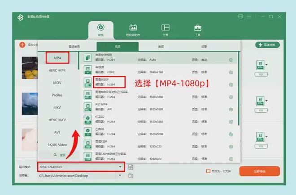The height and width of the screenshot is (195, 296).
Task: Open the output folder icon beside save path
Action: pos(131,176)
